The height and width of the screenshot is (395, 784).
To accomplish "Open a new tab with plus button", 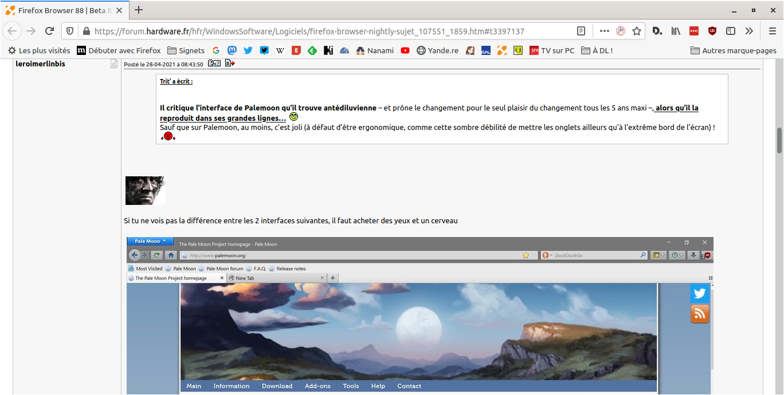I will 139,10.
